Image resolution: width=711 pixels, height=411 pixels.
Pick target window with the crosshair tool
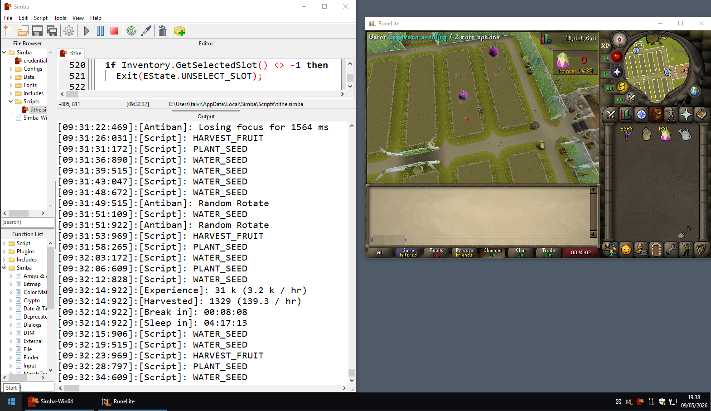click(131, 31)
